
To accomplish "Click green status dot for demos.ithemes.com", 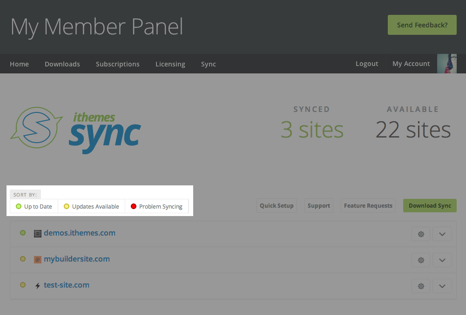I will coord(23,233).
